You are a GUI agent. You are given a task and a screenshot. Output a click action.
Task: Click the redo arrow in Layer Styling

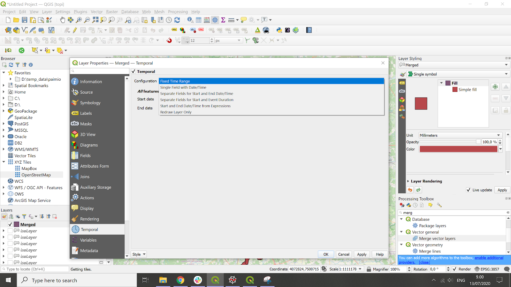pos(418,190)
